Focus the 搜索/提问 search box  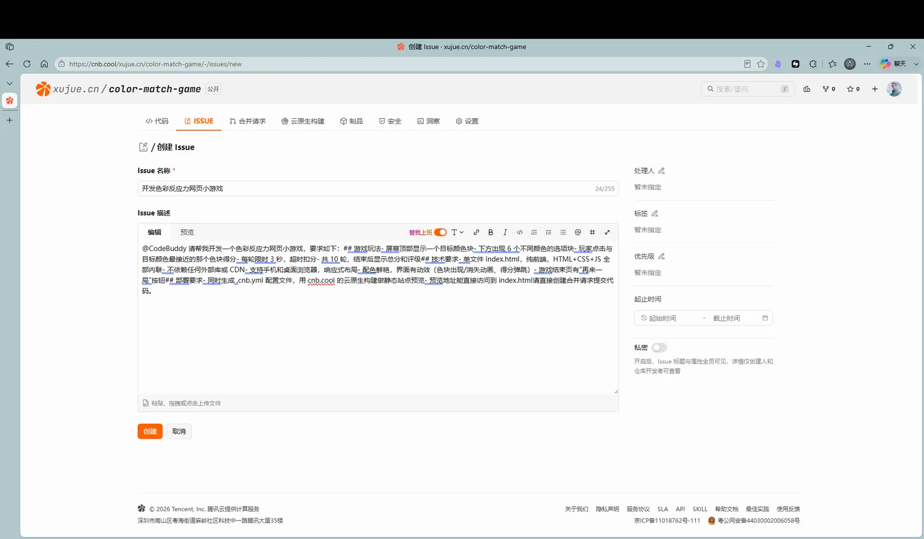point(747,89)
